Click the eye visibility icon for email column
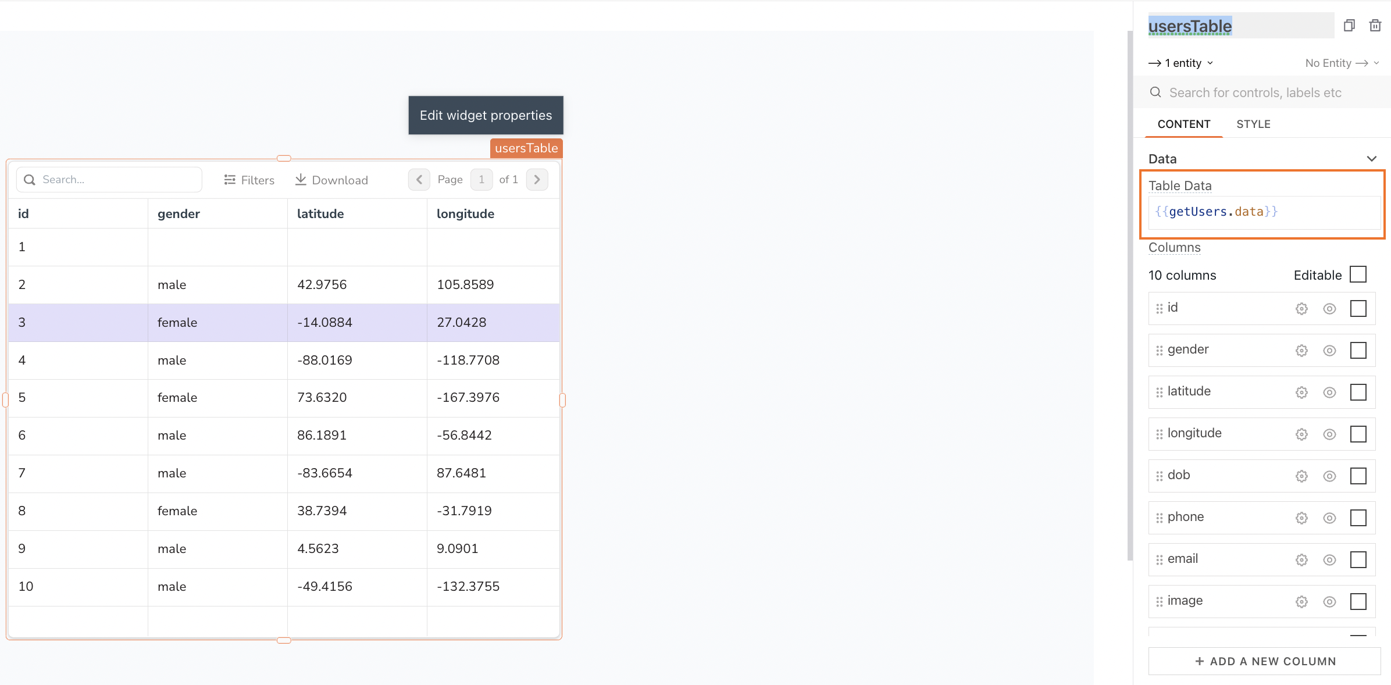This screenshot has width=1391, height=685. click(x=1329, y=558)
